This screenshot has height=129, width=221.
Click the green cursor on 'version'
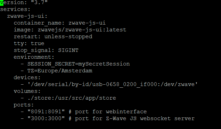2,3
